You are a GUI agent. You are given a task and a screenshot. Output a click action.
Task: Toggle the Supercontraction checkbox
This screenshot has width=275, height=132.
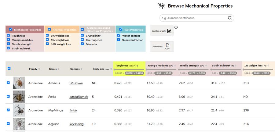click(x=119, y=40)
